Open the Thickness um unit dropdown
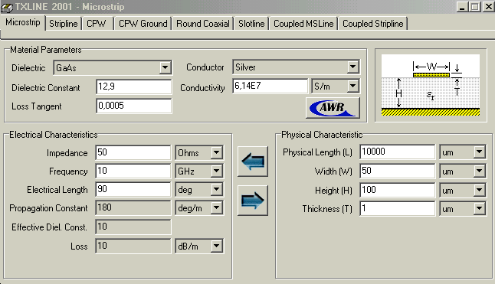The image size is (495, 284). point(479,209)
